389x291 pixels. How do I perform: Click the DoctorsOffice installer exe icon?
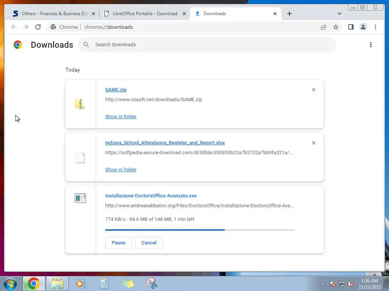80,198
